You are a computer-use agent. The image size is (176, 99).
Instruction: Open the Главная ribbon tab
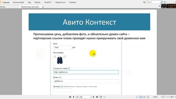coord(5,2)
